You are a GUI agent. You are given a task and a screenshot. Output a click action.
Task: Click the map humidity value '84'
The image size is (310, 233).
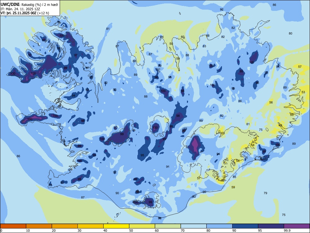[x=162, y=37]
